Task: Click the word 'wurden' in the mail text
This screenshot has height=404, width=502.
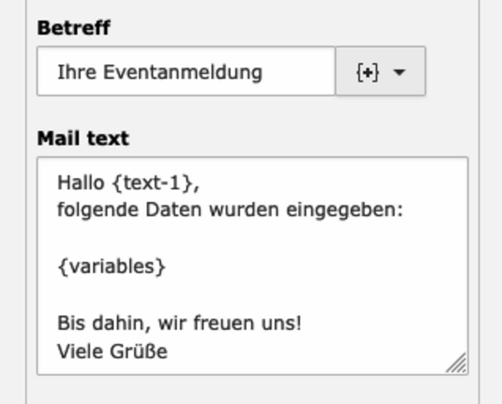Action: [x=244, y=210]
